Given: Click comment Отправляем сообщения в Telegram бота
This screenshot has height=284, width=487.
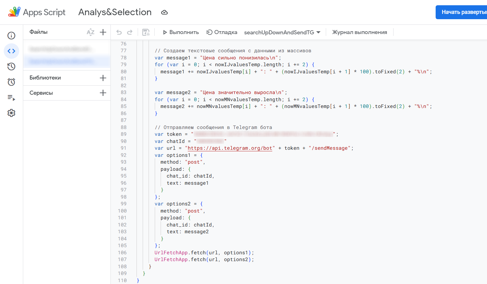Looking at the screenshot, I should click(x=213, y=127).
